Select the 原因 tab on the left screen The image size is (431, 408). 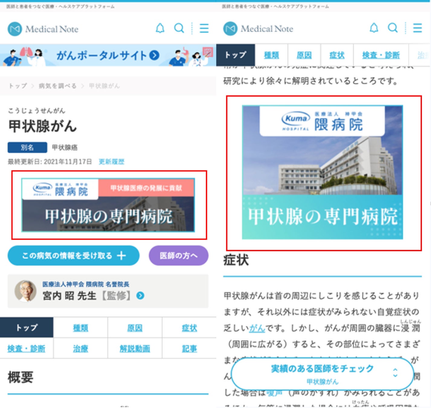(135, 328)
